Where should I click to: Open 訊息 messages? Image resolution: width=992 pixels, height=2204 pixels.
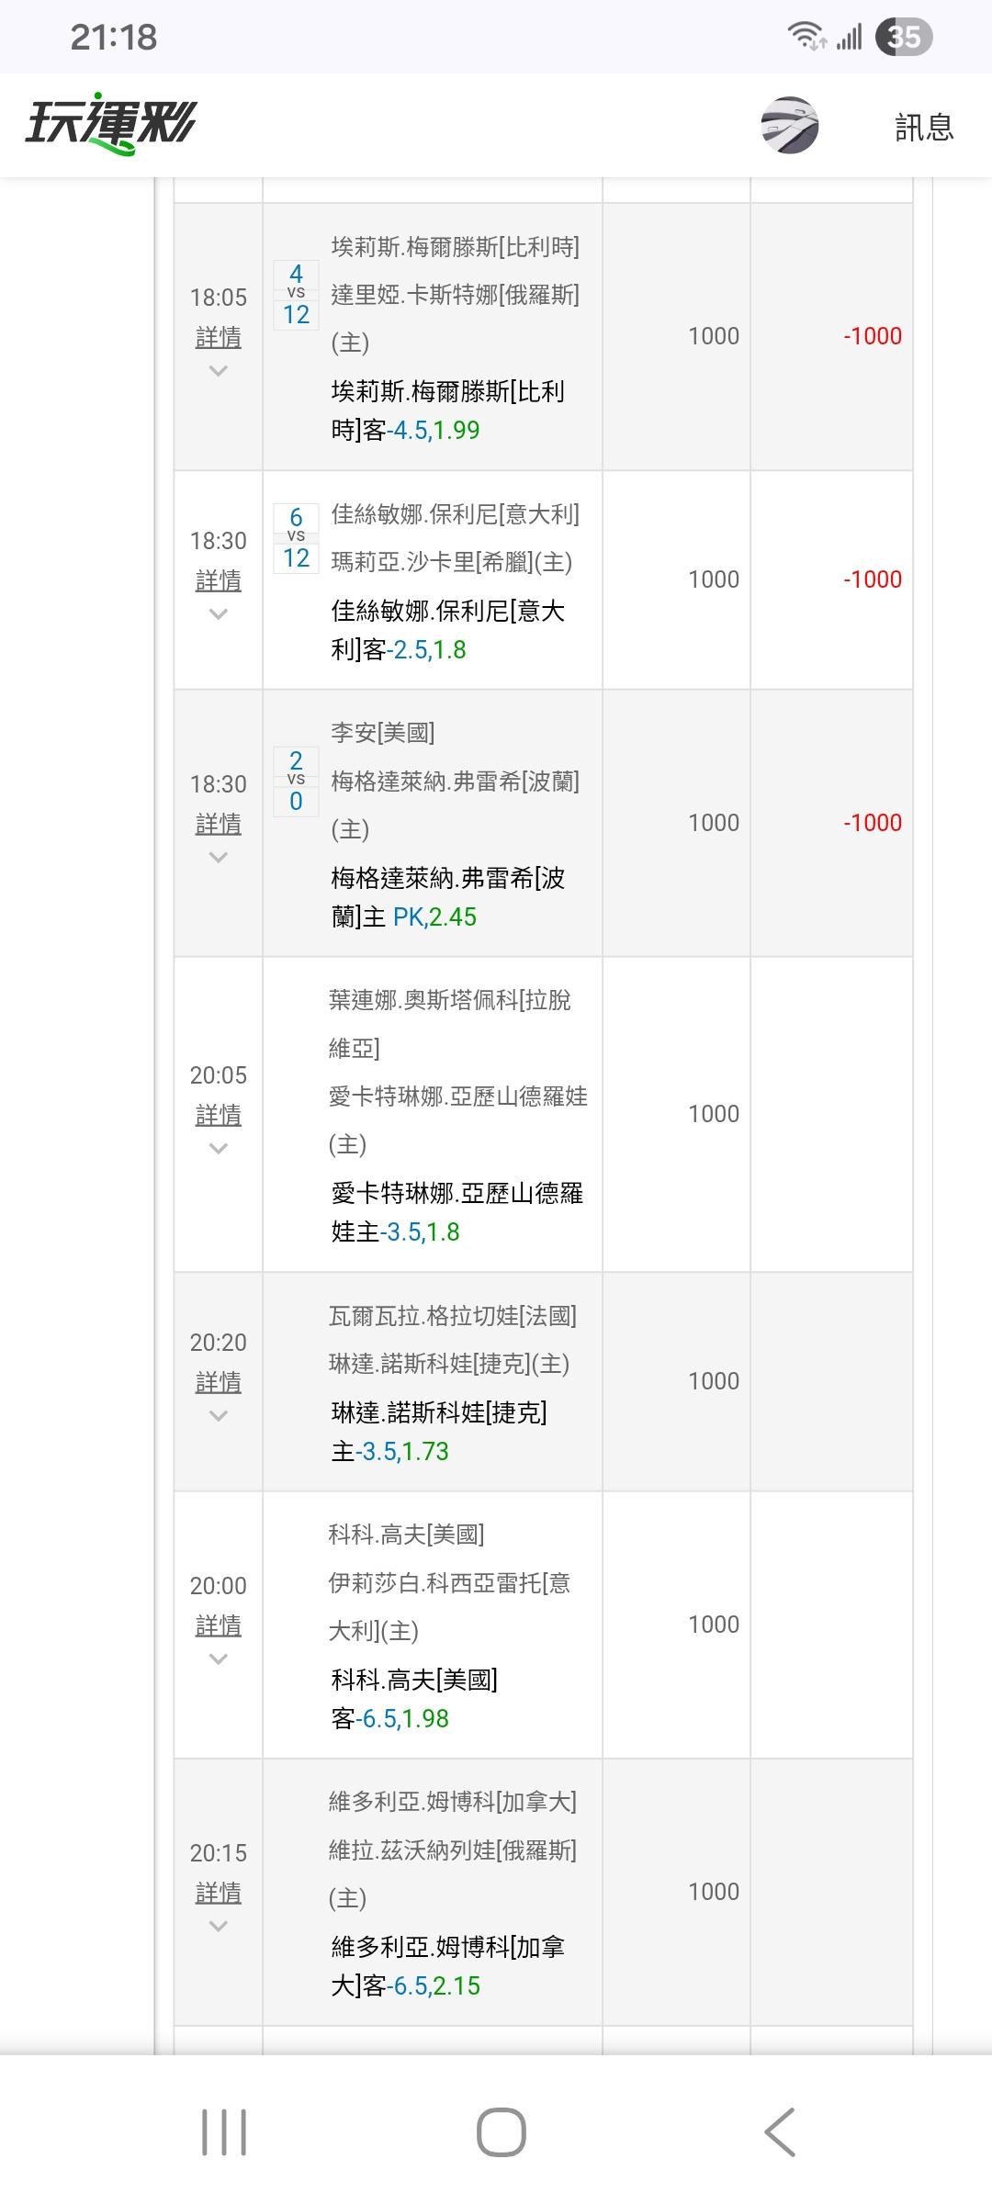pos(924,127)
